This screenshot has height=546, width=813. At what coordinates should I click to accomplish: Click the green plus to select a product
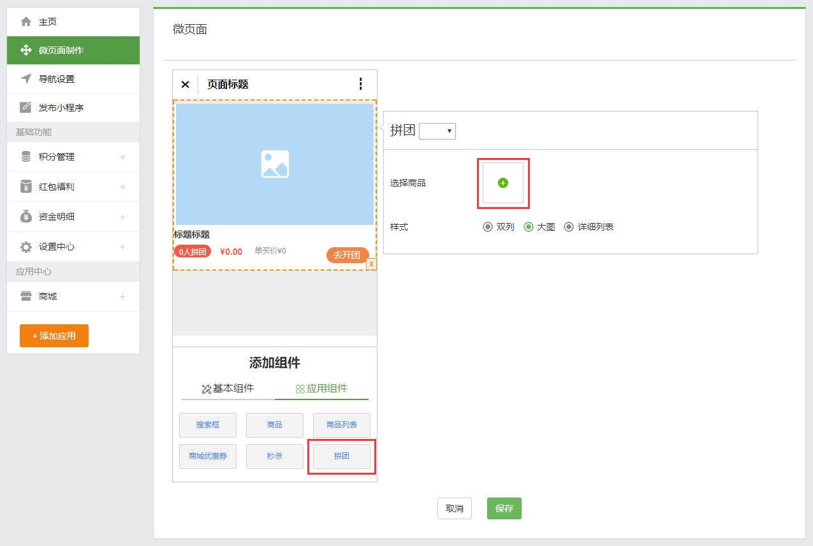tap(503, 183)
